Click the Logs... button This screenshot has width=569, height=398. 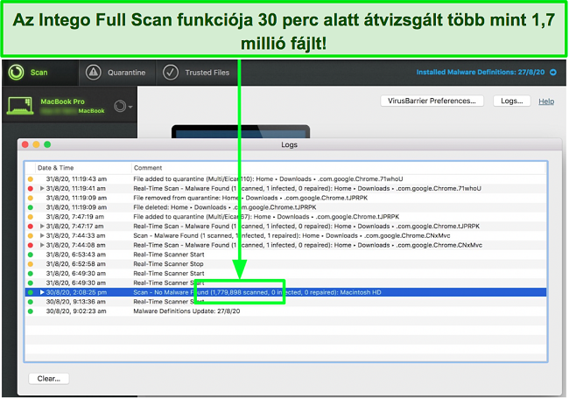[511, 101]
